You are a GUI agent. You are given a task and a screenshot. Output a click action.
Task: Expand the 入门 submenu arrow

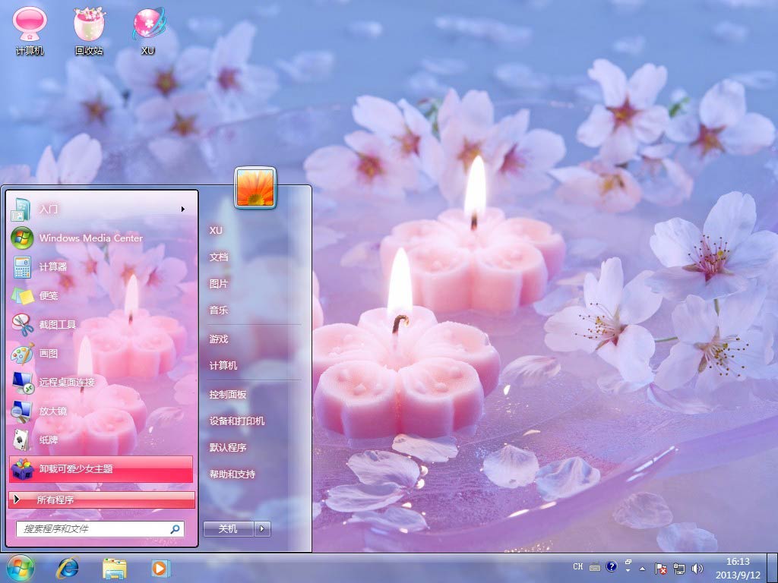[183, 210]
